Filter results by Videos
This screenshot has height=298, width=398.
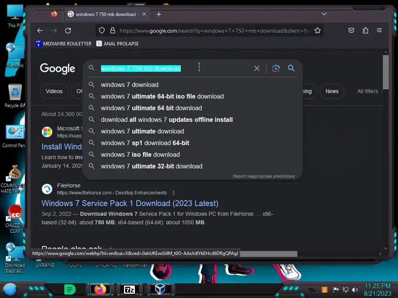click(x=54, y=91)
